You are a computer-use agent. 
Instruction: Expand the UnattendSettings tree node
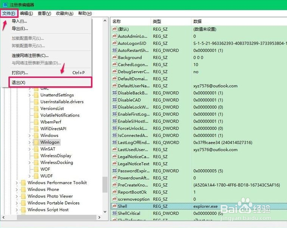tap(29, 95)
